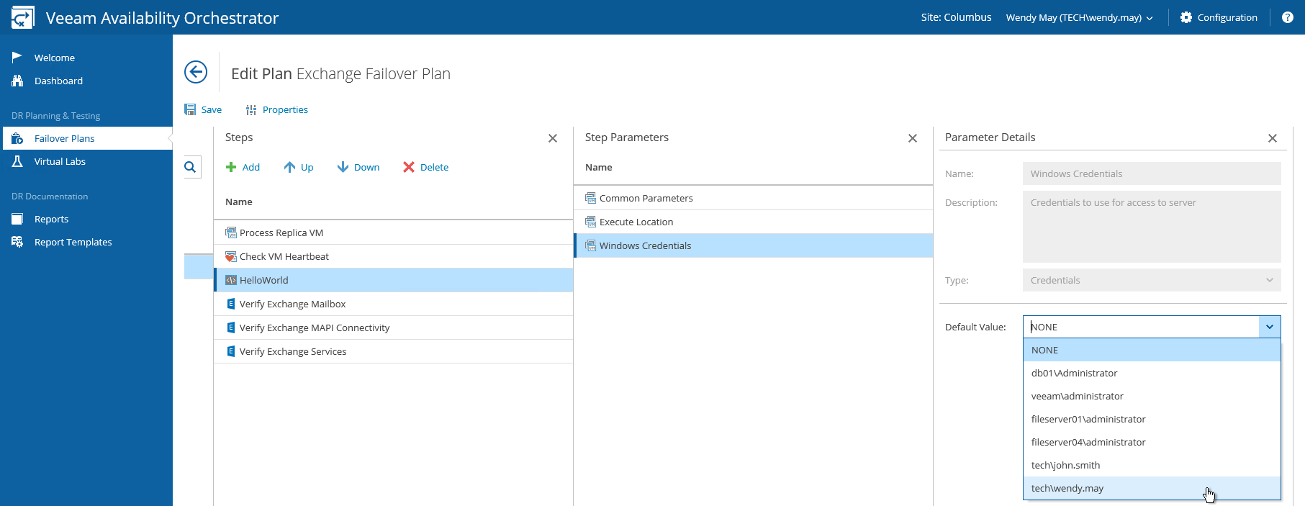Viewport: 1305px width, 506px height.
Task: Open Report Templates
Action: click(73, 242)
